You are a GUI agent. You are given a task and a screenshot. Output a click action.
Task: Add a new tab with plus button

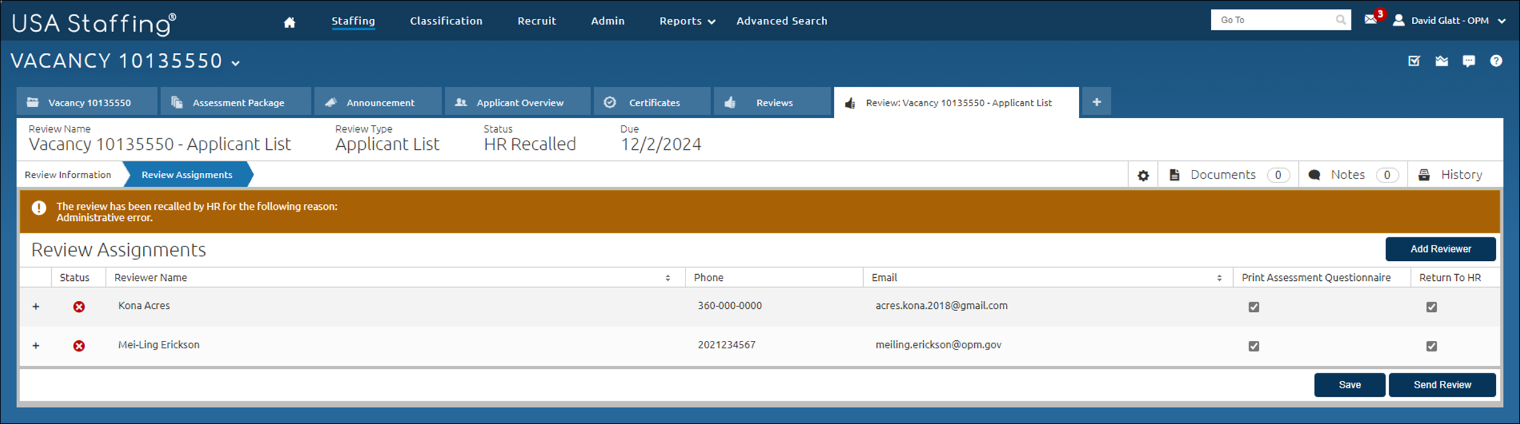[x=1096, y=102]
